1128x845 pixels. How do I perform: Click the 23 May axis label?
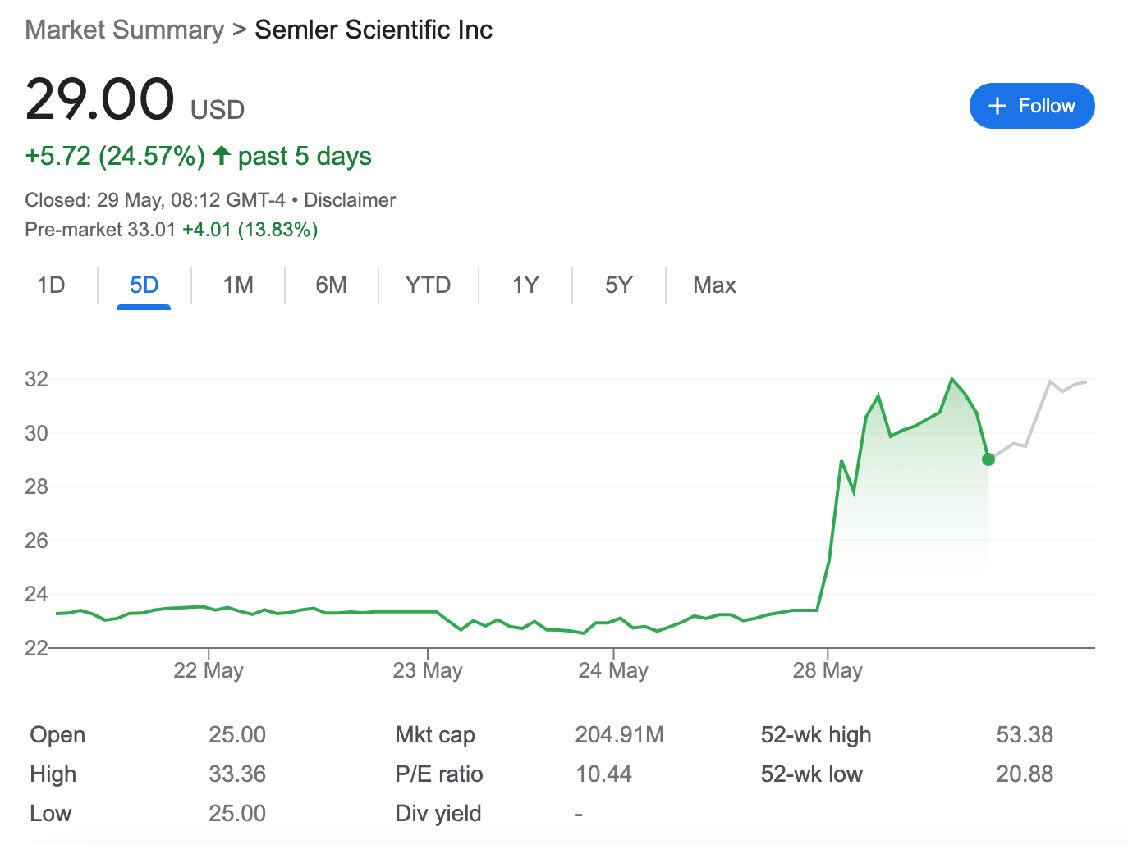point(428,670)
